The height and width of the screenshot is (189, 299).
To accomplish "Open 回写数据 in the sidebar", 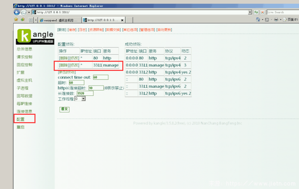I will (x=24, y=96).
